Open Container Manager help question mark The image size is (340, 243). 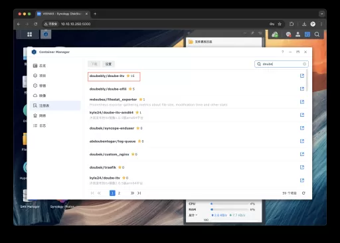282,52
